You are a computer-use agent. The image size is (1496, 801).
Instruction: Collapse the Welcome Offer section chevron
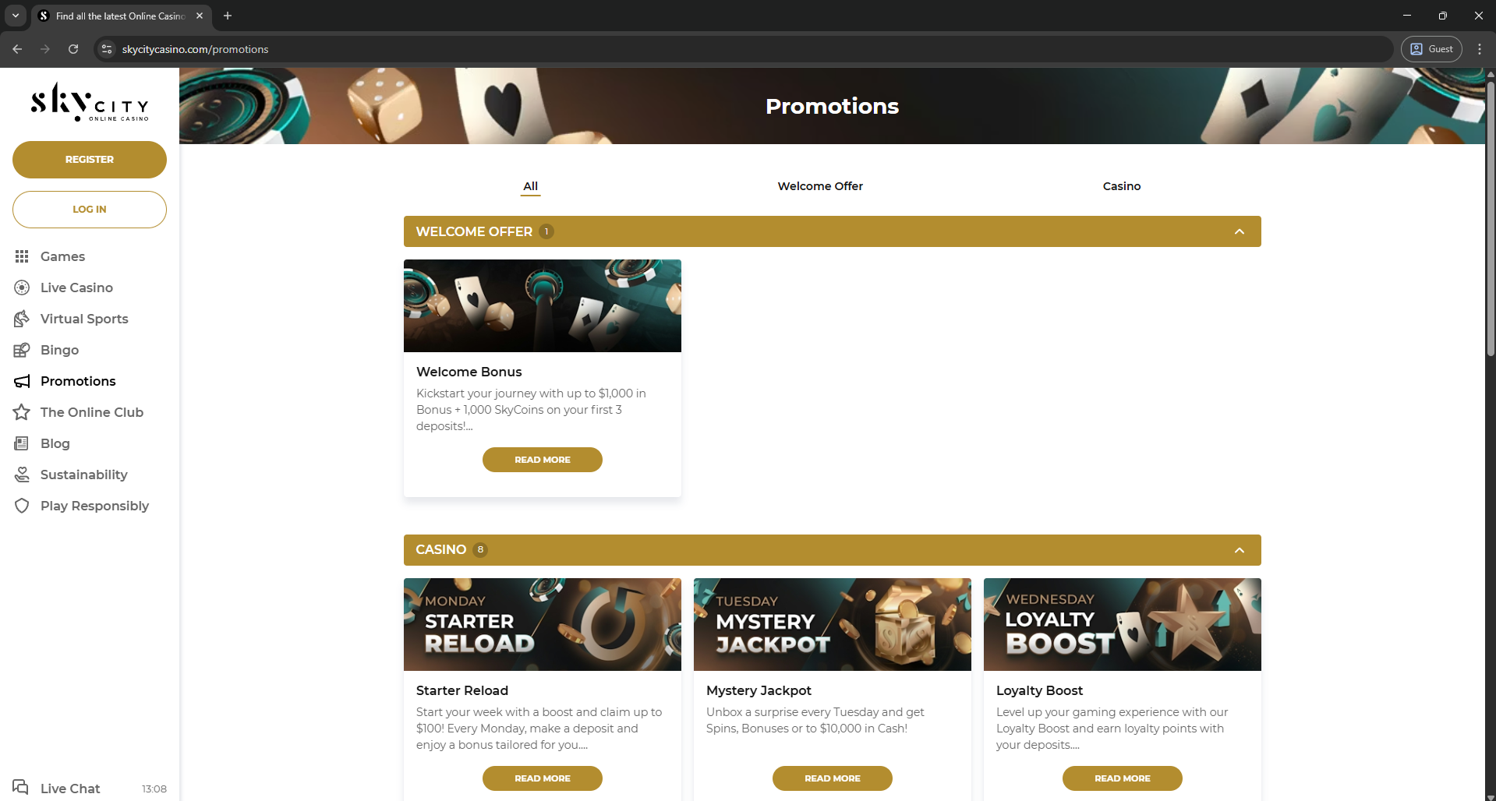(1240, 231)
